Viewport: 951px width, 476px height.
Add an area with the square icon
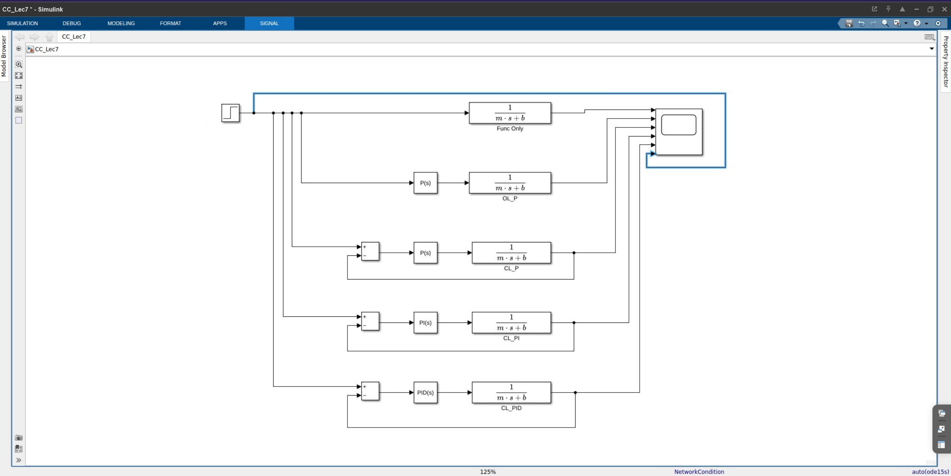point(19,120)
